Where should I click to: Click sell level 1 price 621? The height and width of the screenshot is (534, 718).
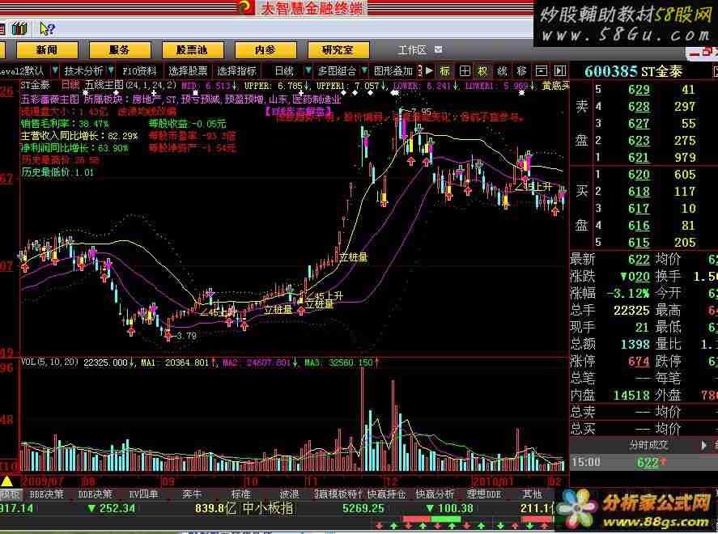pos(639,158)
